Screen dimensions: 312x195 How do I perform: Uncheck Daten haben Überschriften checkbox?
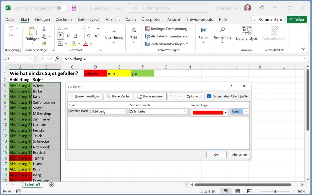click(209, 96)
